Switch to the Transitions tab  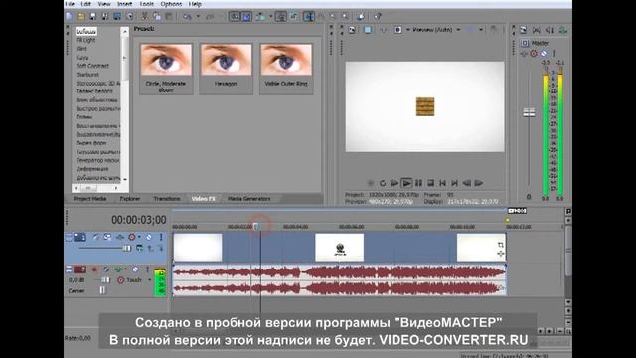pyautogui.click(x=167, y=199)
